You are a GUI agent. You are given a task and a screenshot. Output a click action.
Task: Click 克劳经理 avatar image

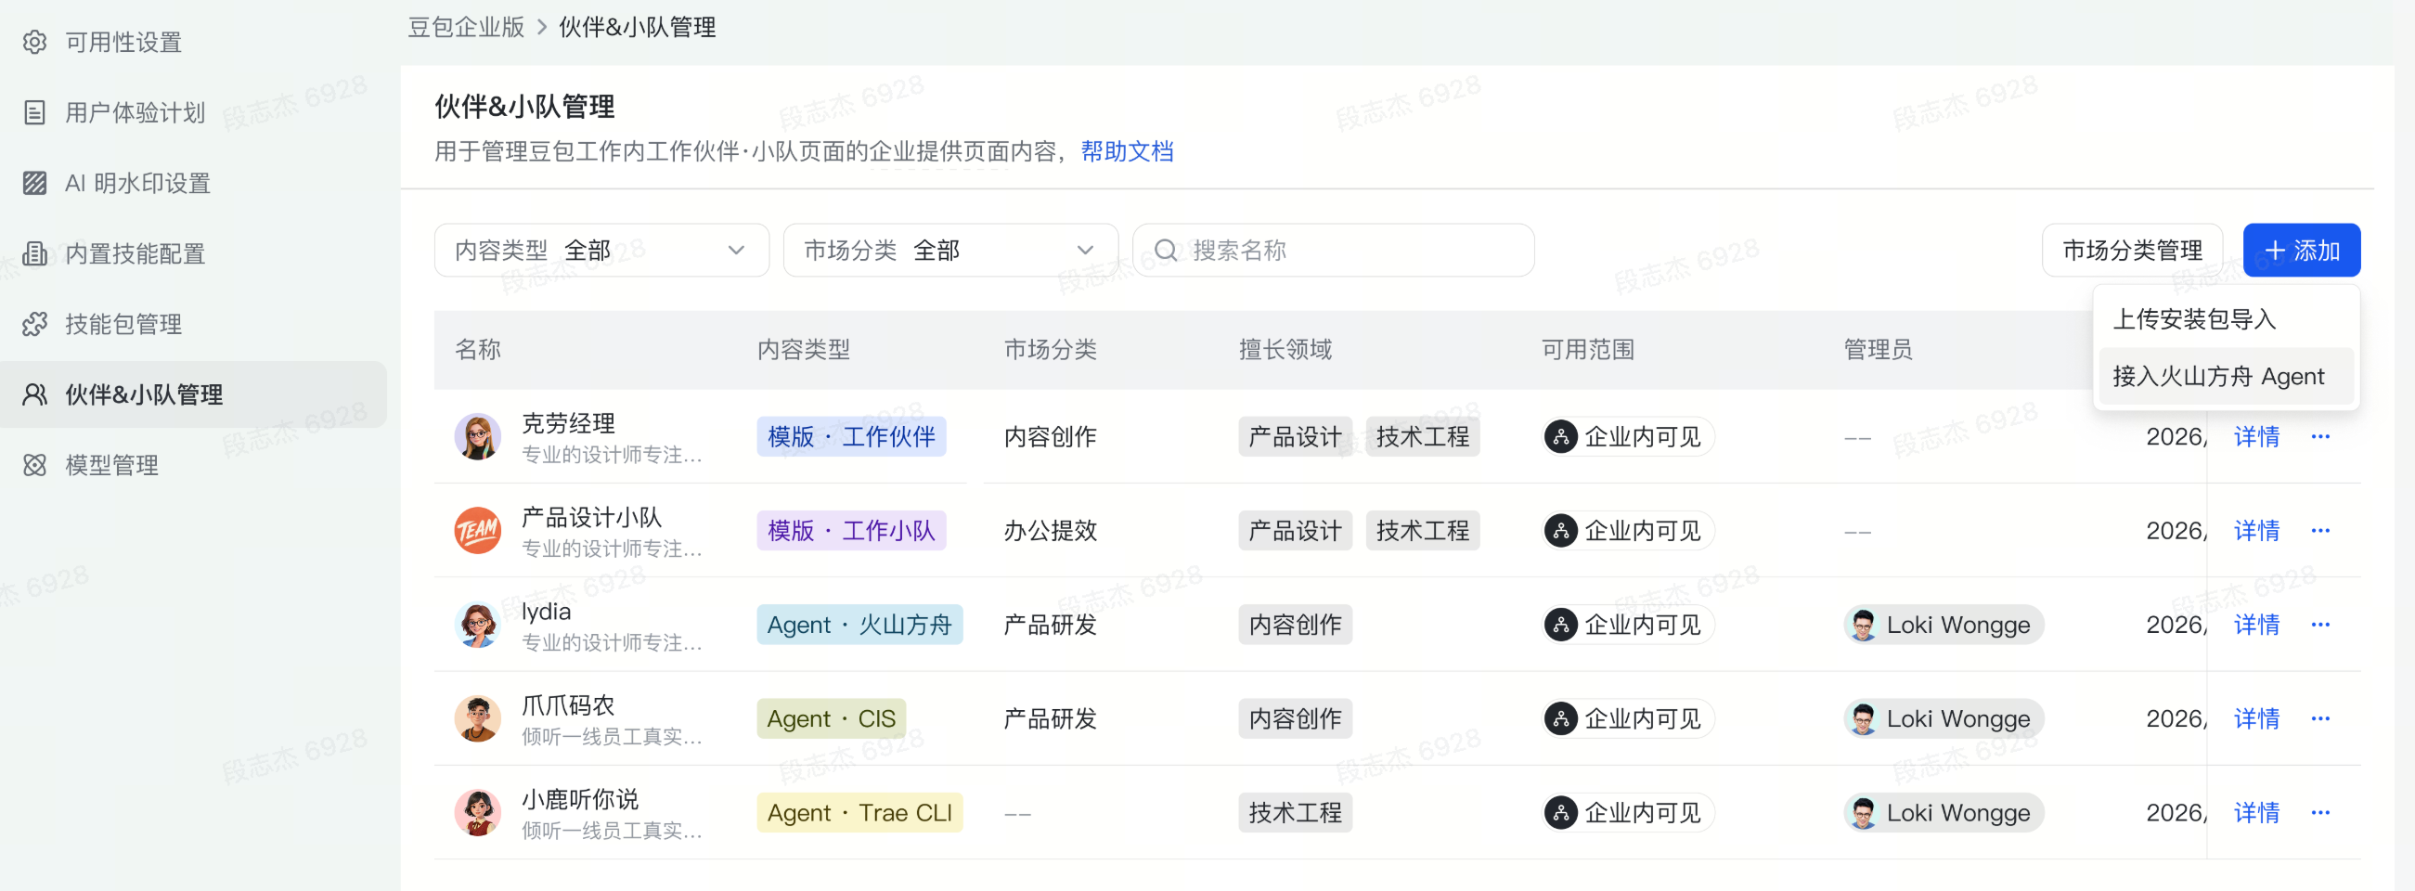(x=477, y=437)
